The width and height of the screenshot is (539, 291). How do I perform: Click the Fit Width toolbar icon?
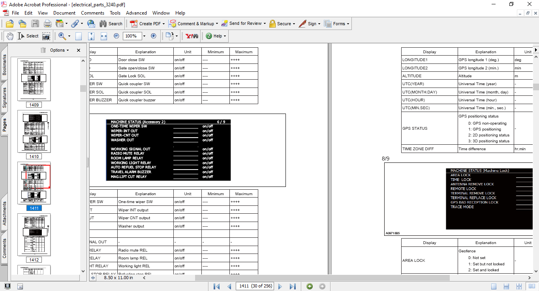pyautogui.click(x=103, y=36)
